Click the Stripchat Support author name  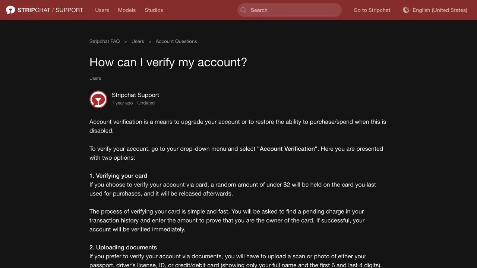pos(135,95)
